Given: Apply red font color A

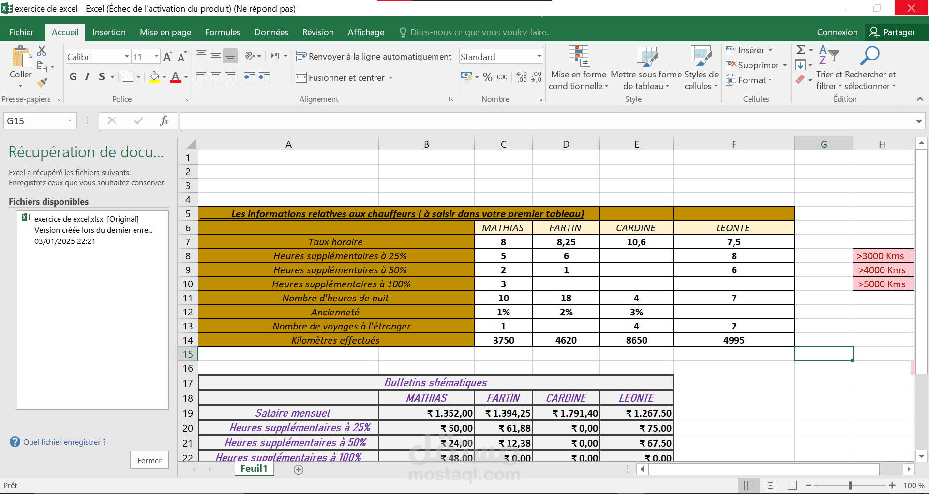Looking at the screenshot, I should (176, 77).
